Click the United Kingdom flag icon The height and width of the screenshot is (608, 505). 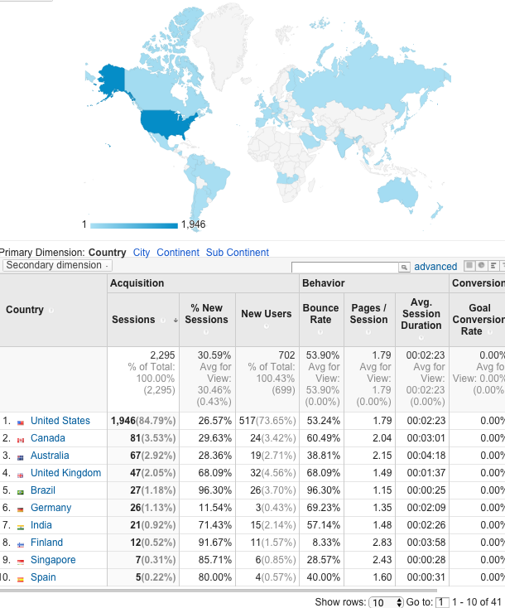(x=21, y=475)
